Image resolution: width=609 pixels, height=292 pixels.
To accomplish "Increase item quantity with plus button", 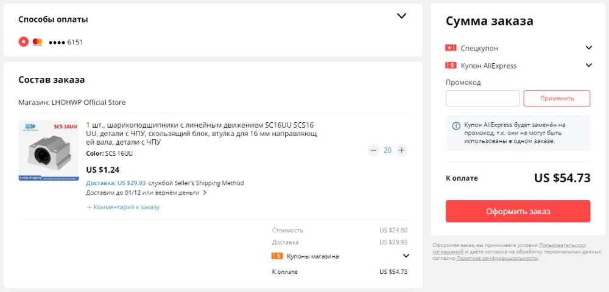I will click(x=401, y=150).
